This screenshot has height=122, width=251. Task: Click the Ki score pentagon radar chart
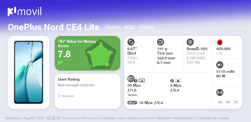coord(101,54)
